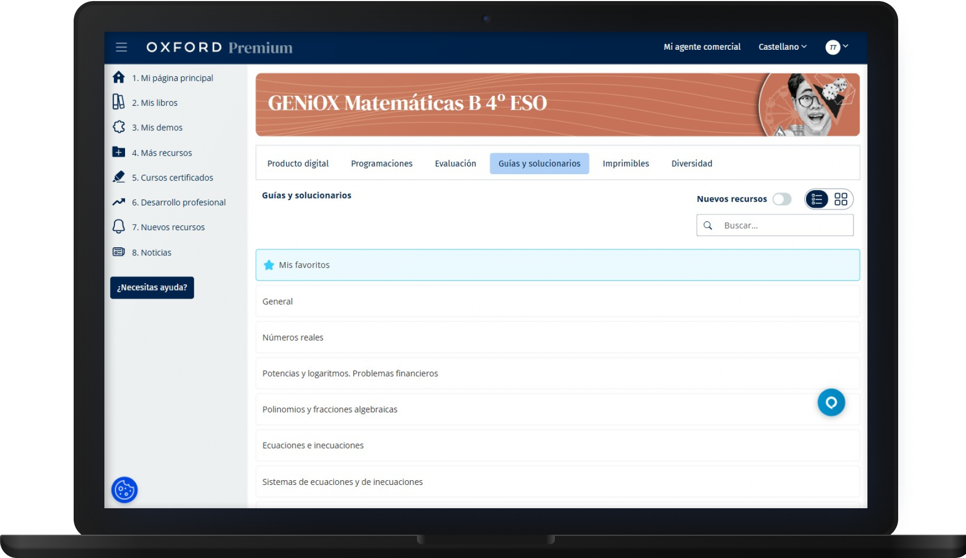Click the star icon in Mis favoritos
Image resolution: width=966 pixels, height=558 pixels.
tap(269, 265)
